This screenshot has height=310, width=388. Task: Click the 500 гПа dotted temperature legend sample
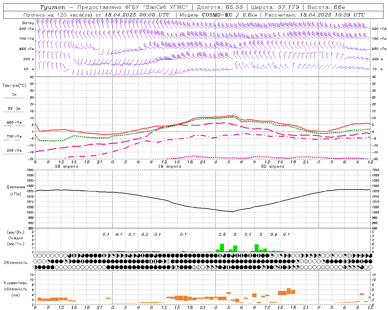pyautogui.click(x=14, y=154)
